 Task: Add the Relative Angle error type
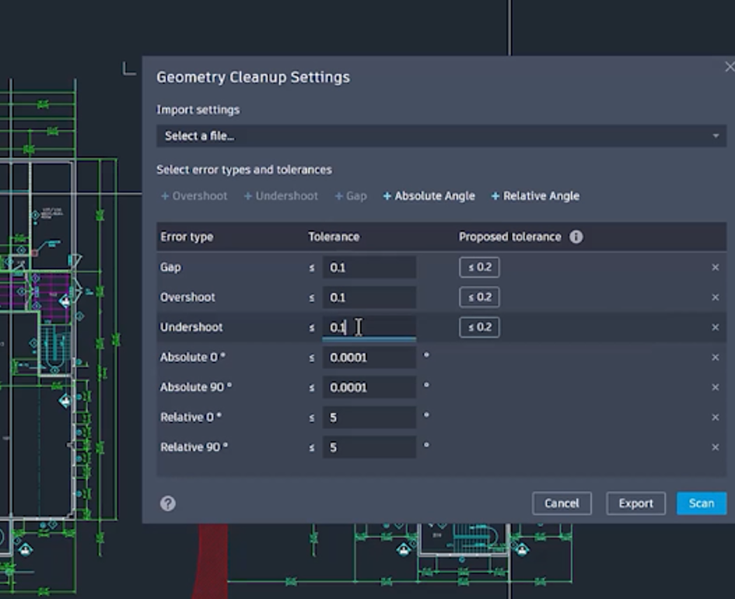tap(535, 196)
